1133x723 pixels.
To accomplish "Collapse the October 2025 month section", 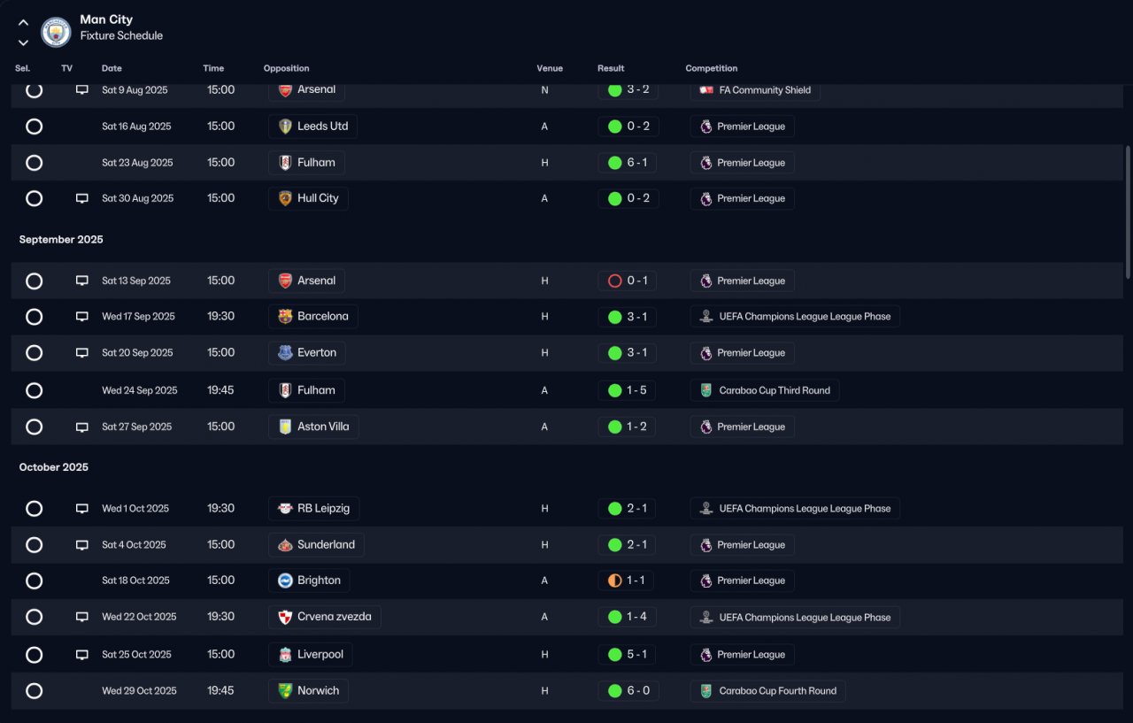I will point(54,467).
